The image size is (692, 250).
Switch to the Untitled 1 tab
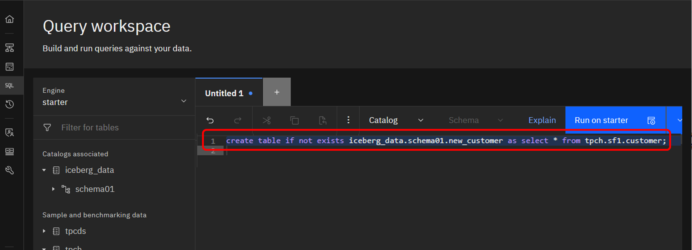click(224, 93)
